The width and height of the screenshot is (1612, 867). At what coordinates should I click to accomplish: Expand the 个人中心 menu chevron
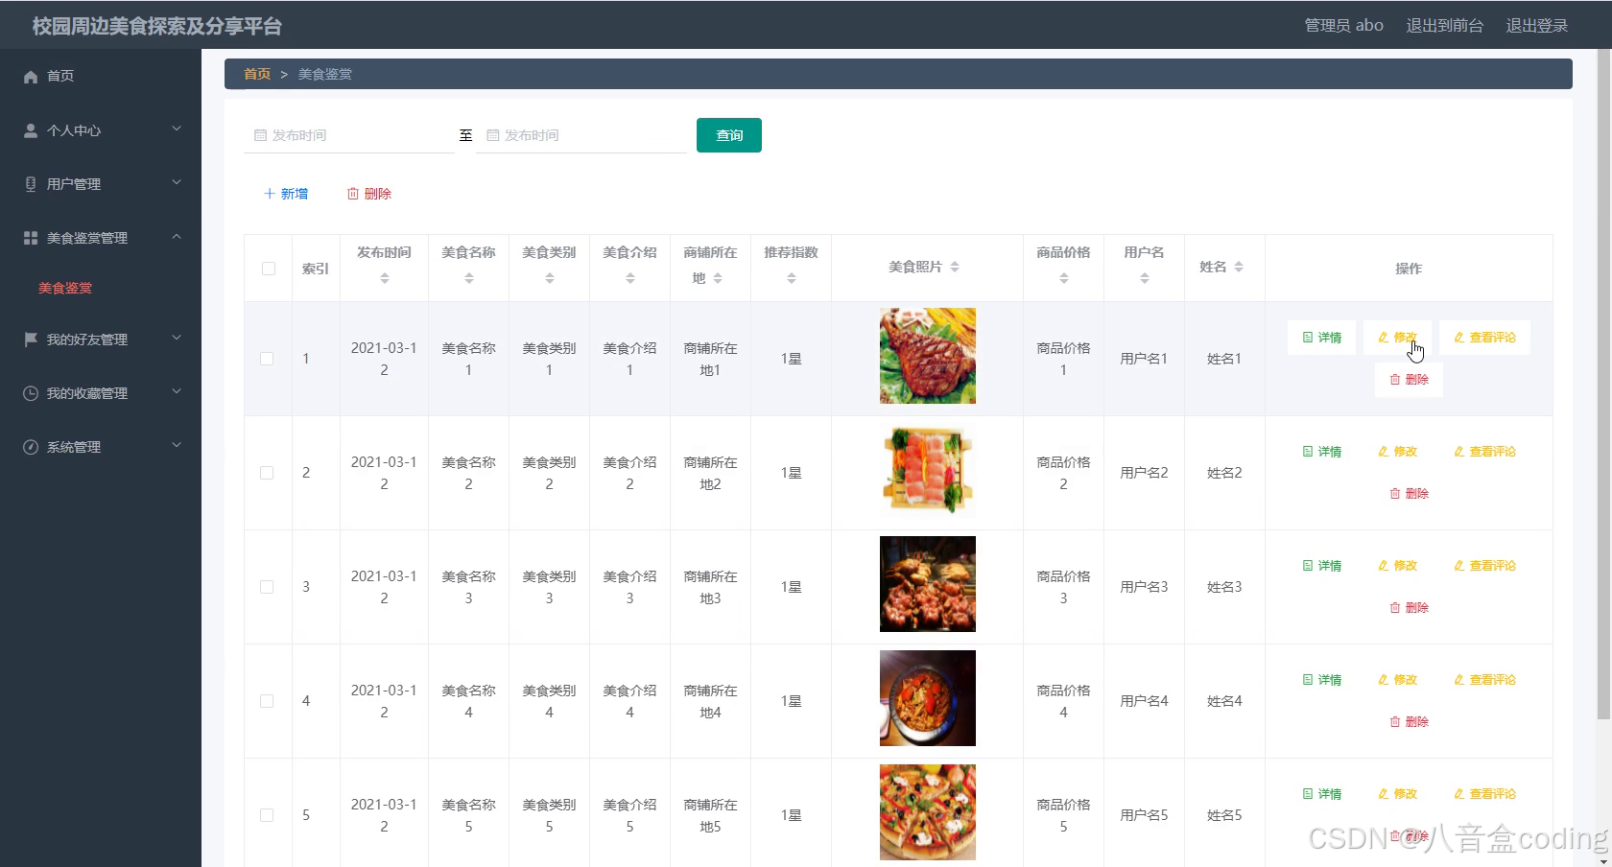click(x=177, y=129)
